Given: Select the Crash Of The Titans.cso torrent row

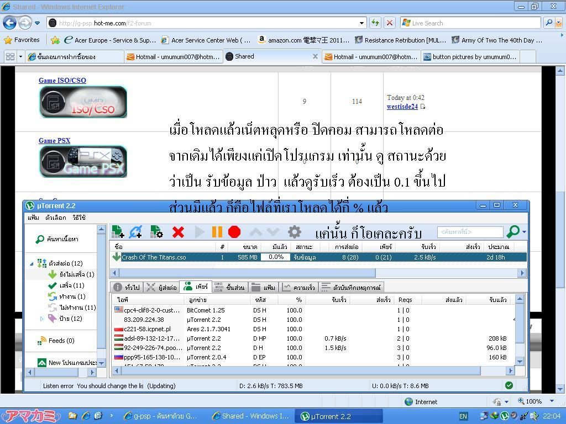Looking at the screenshot, I should 318,257.
